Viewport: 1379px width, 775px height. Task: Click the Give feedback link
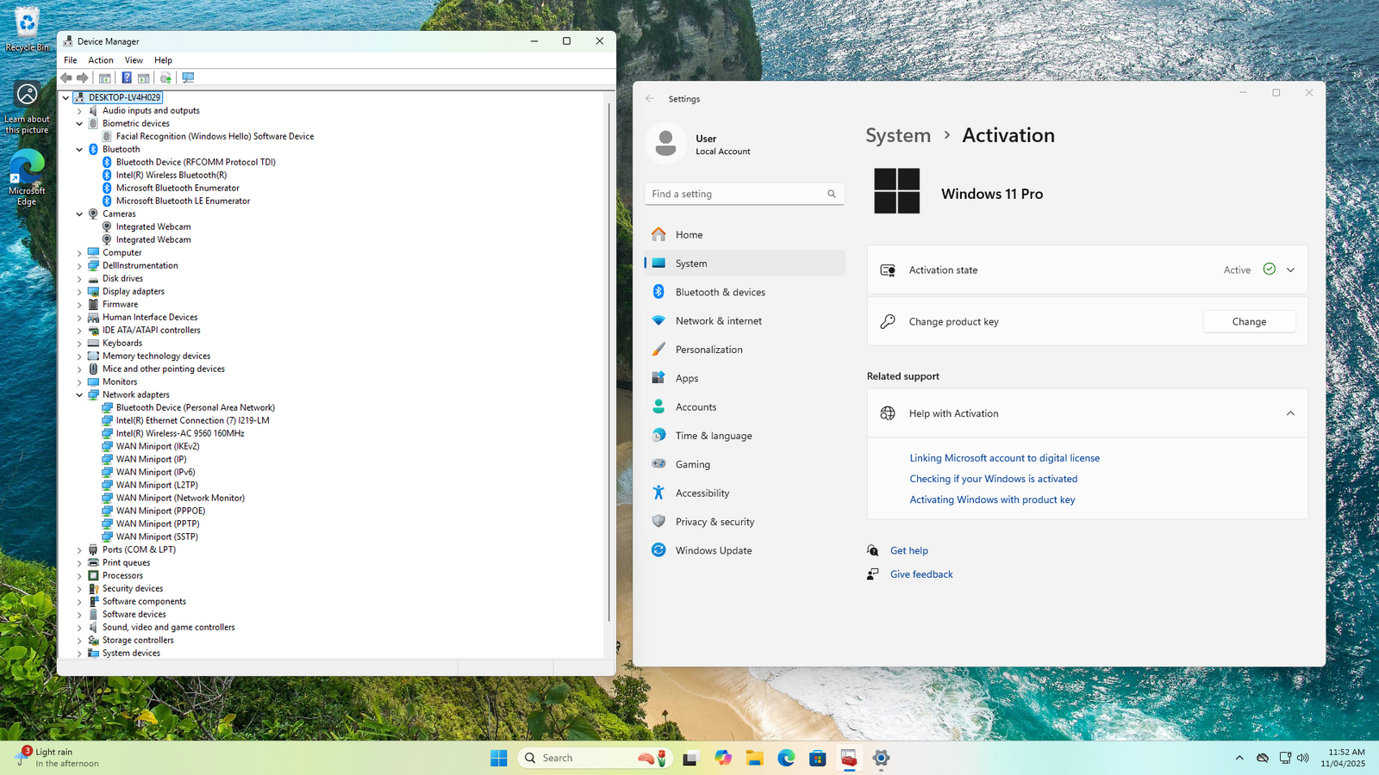pyautogui.click(x=921, y=574)
